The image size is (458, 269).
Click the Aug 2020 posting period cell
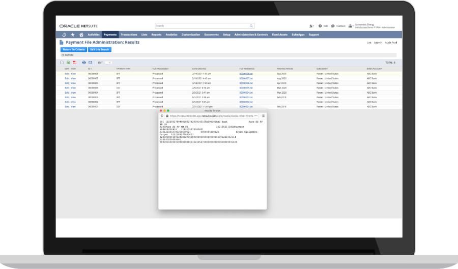tap(281, 78)
